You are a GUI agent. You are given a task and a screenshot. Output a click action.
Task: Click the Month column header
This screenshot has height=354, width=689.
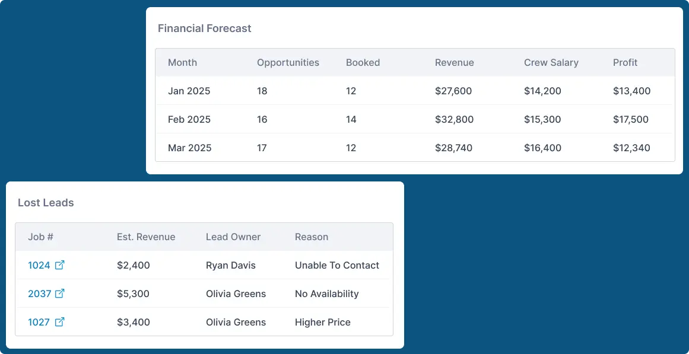coord(182,62)
